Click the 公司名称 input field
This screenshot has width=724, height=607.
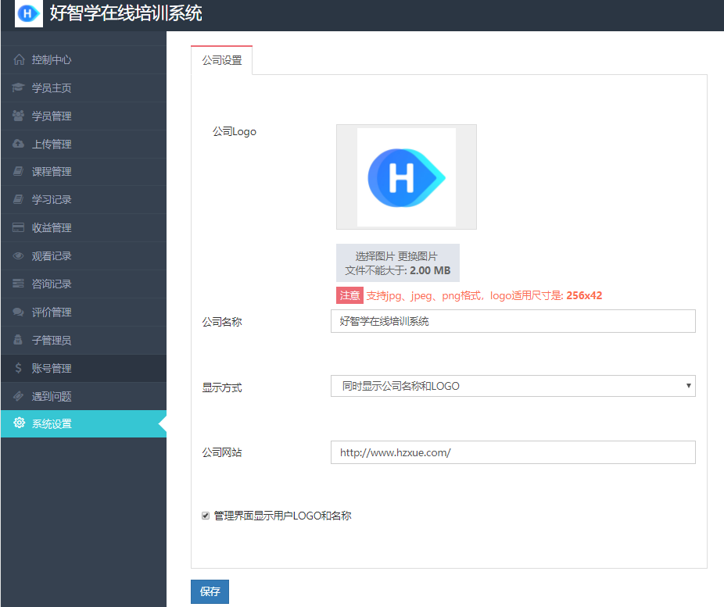coord(513,321)
